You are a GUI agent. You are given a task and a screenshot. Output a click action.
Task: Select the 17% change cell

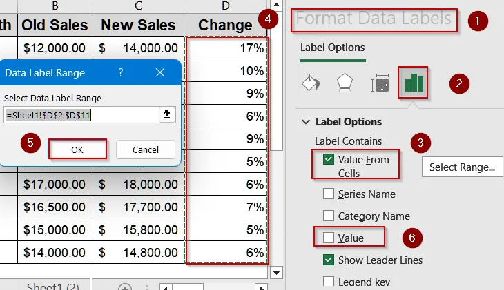pyautogui.click(x=226, y=48)
